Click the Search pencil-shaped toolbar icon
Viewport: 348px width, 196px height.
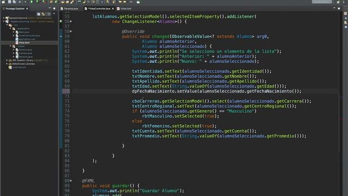pos(72,2)
